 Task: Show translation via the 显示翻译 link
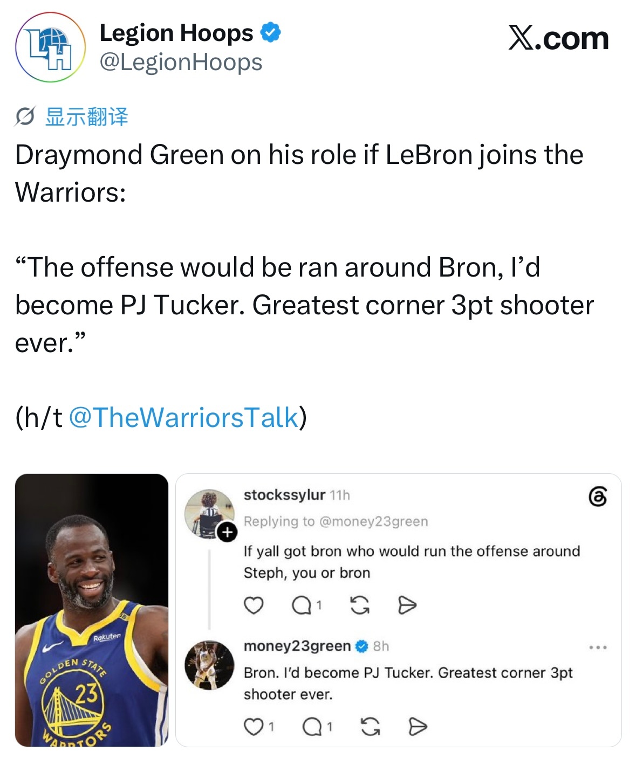[x=87, y=116]
